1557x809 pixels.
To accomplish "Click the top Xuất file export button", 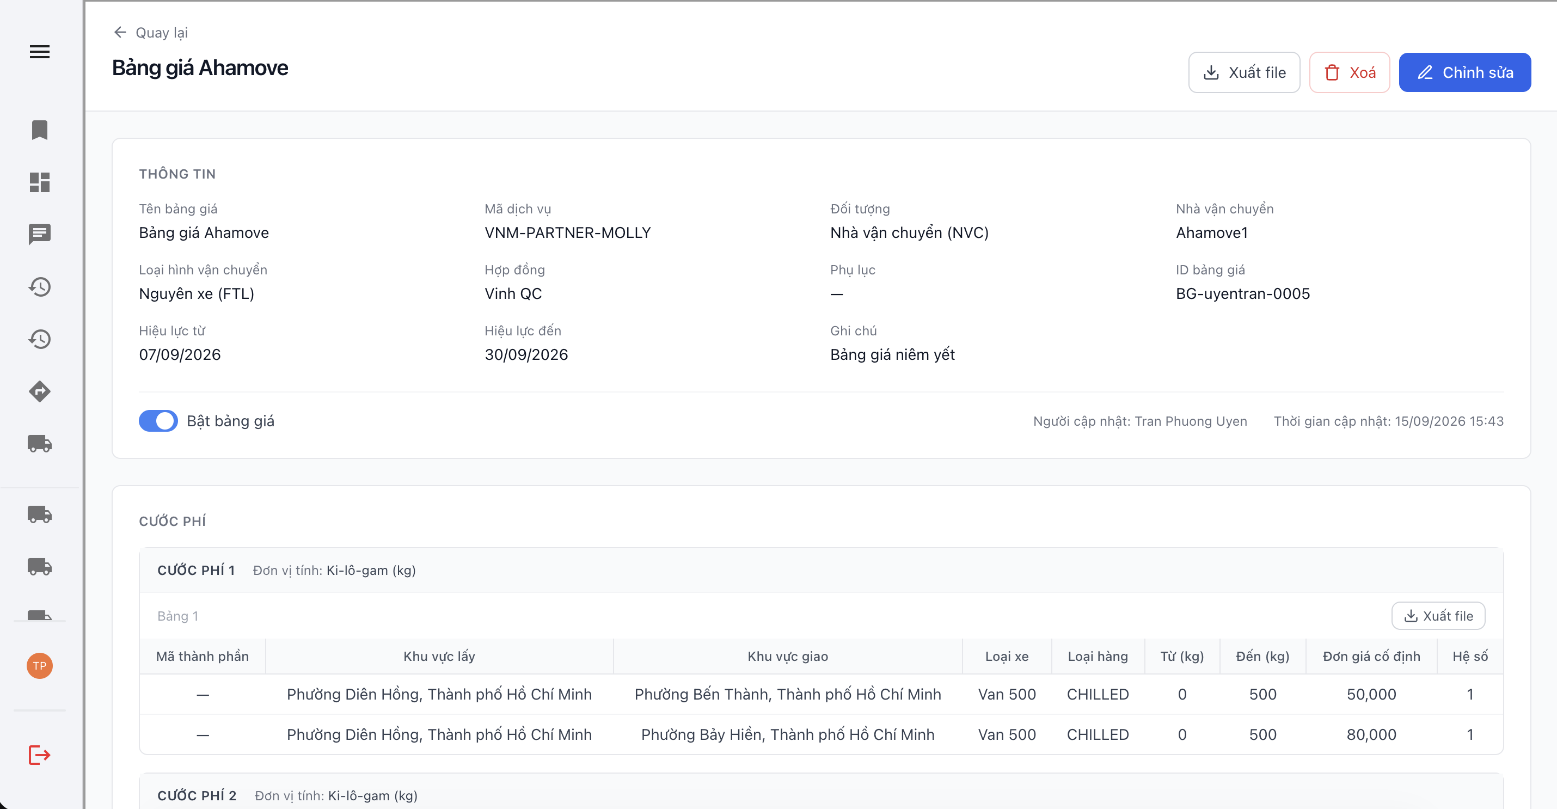I will coord(1244,72).
